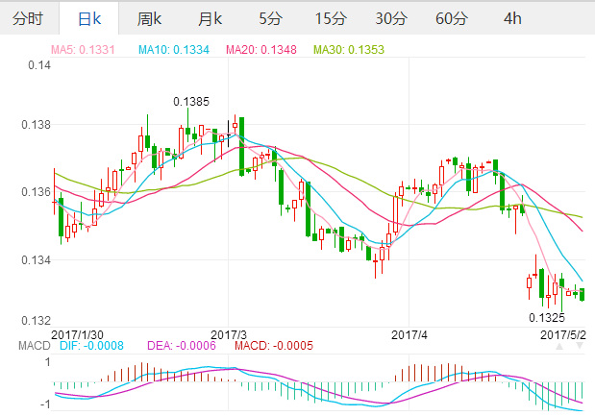The image size is (595, 416).
Task: Open the 周k weekly chart tab
Action: (149, 18)
